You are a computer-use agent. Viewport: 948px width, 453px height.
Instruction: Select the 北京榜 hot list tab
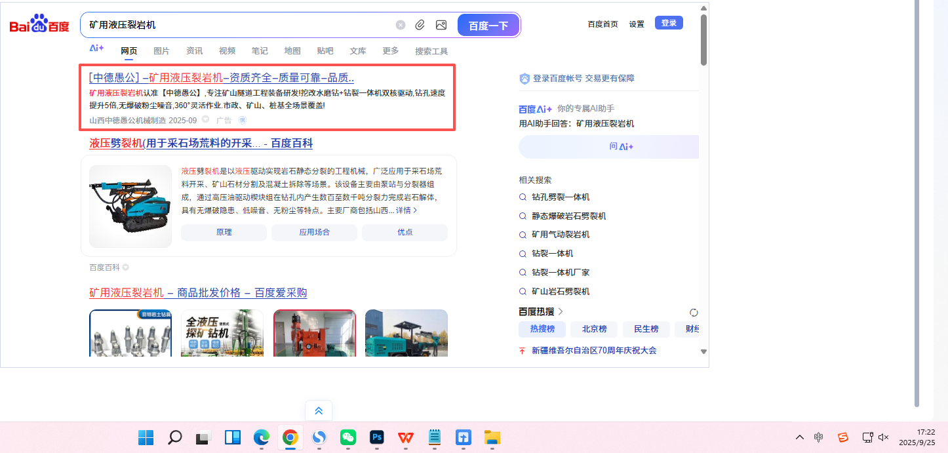(x=594, y=329)
